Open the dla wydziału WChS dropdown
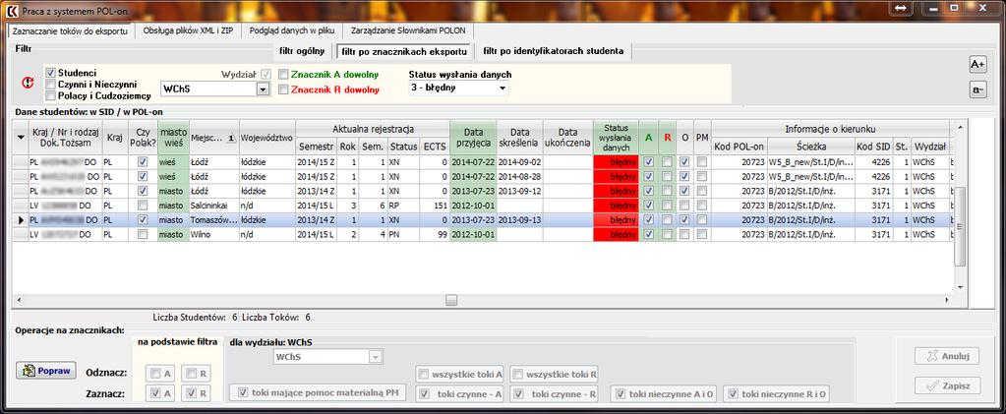The image size is (1006, 414). [x=376, y=356]
